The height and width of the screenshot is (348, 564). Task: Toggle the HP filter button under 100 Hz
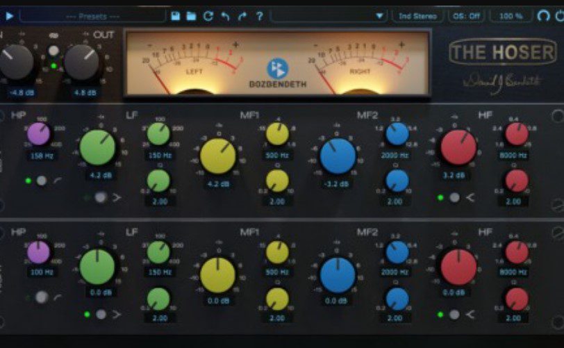coord(42,297)
